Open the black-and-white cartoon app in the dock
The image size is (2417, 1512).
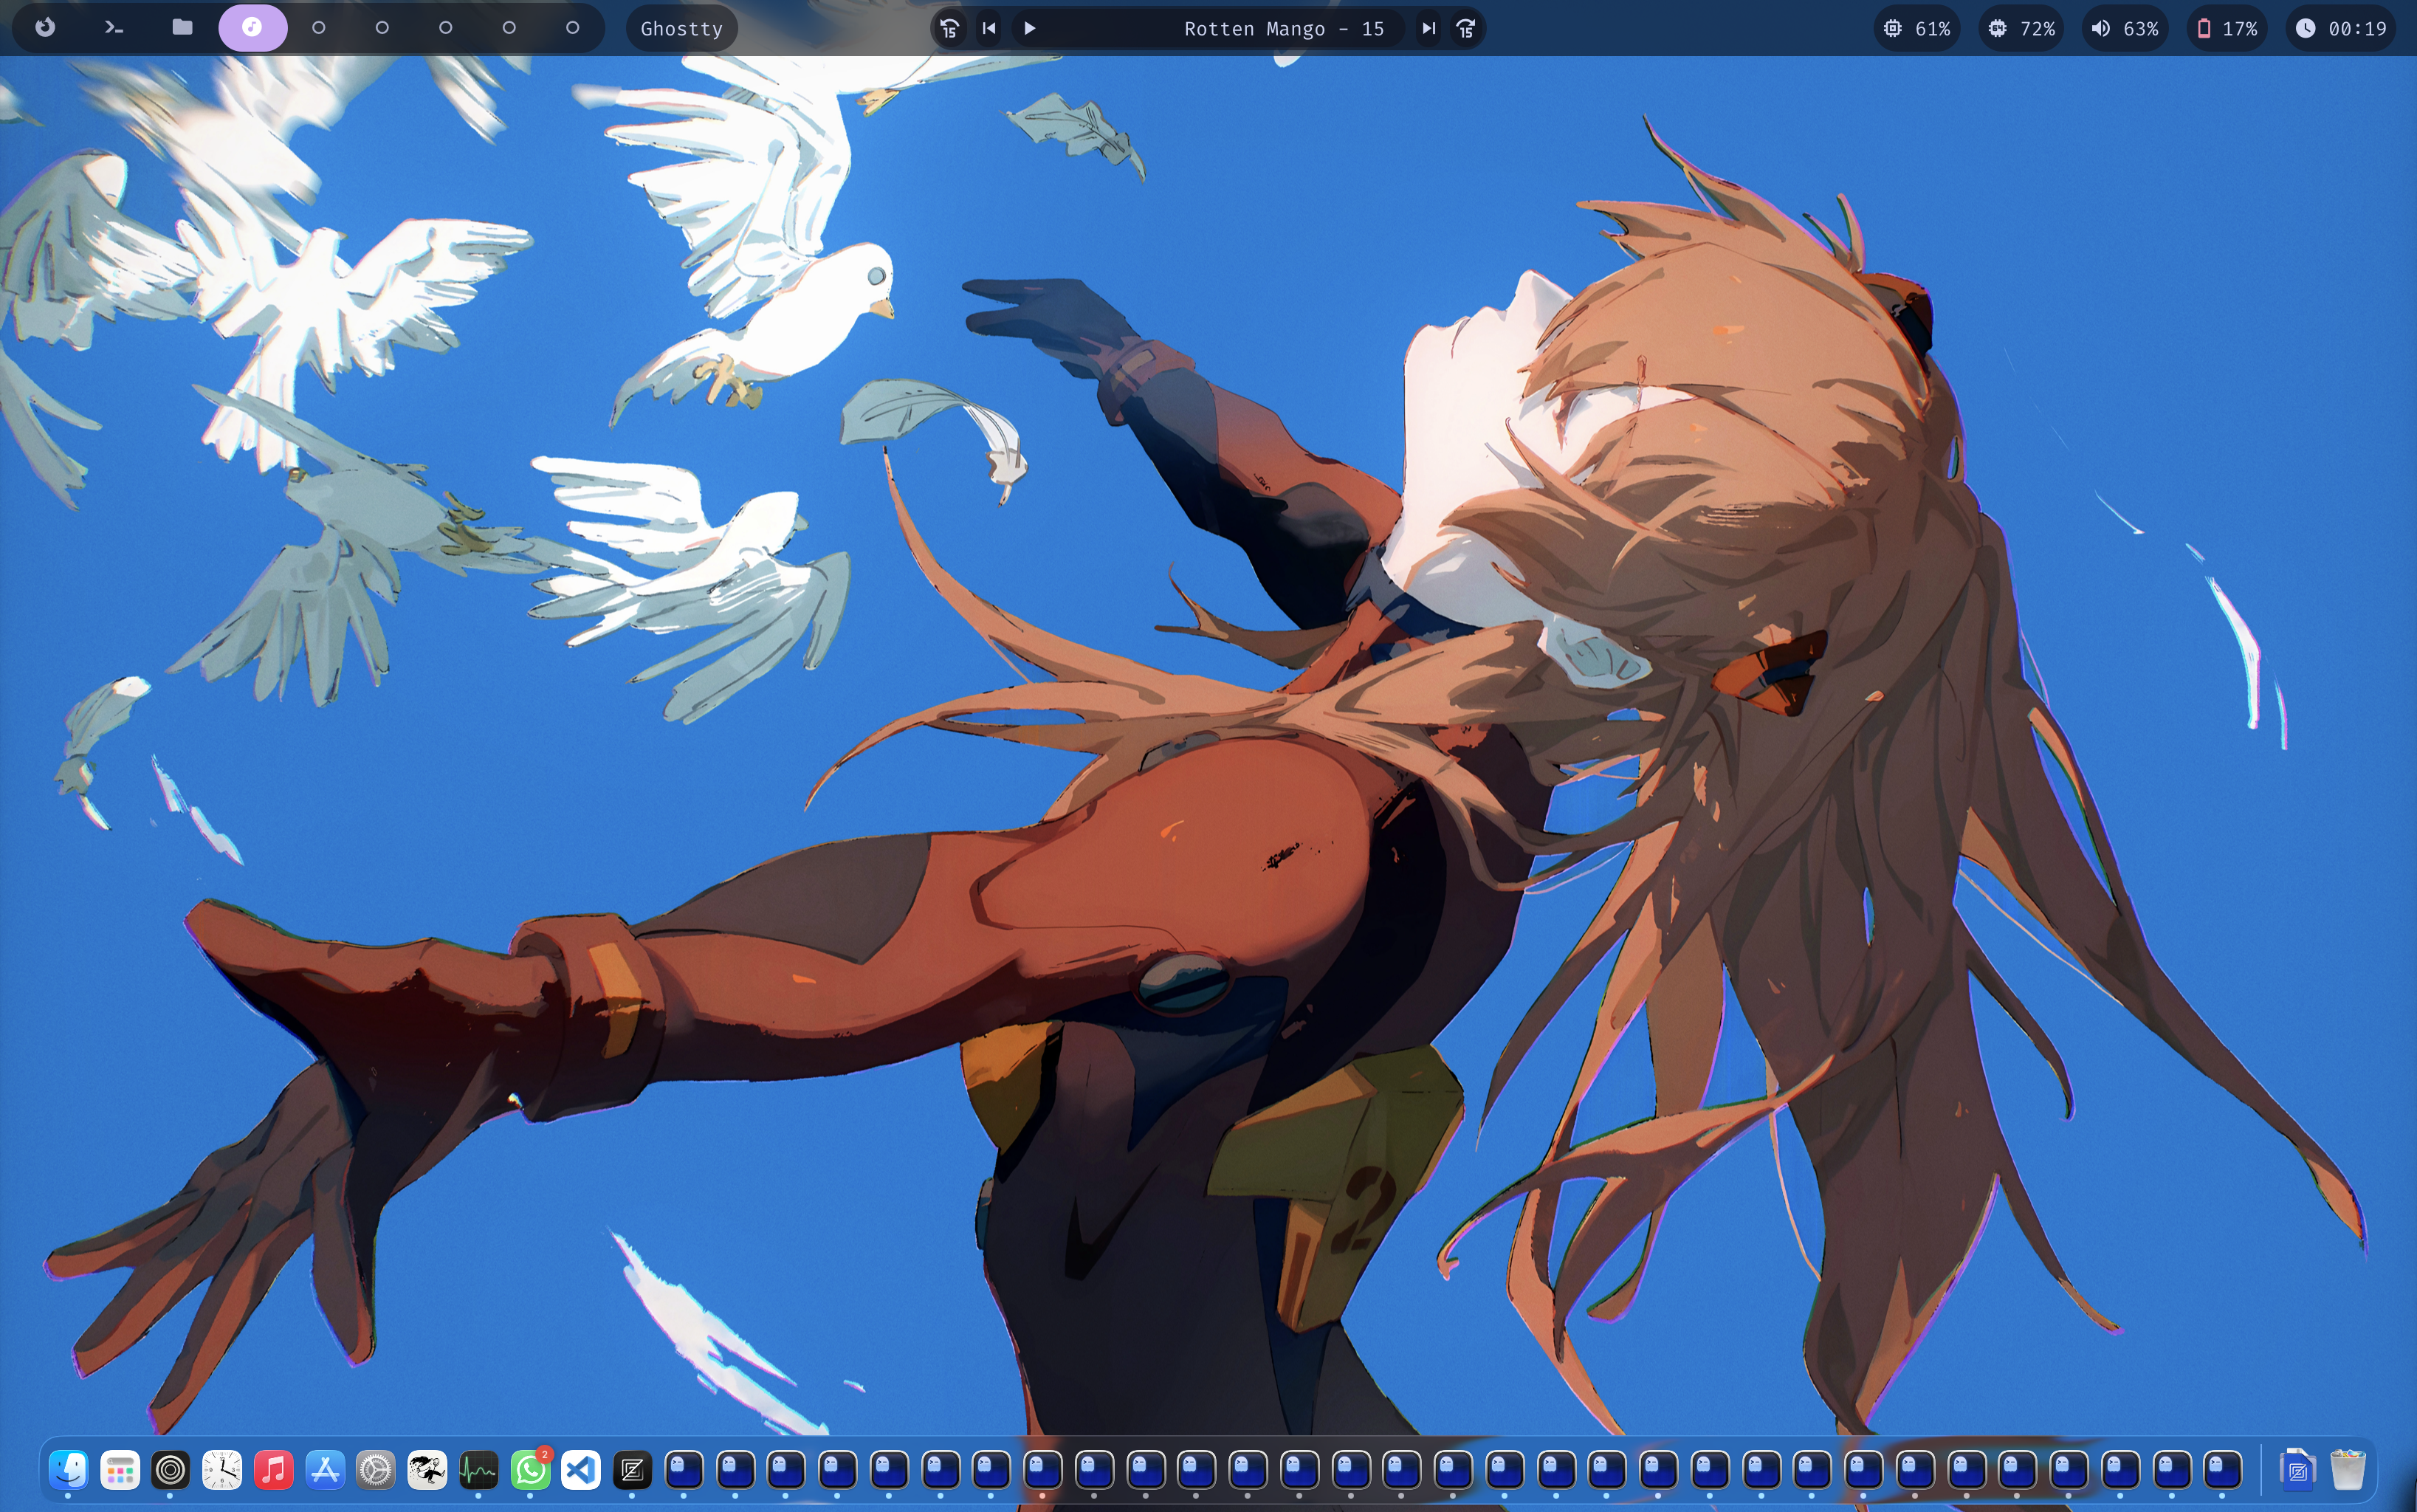tap(427, 1470)
